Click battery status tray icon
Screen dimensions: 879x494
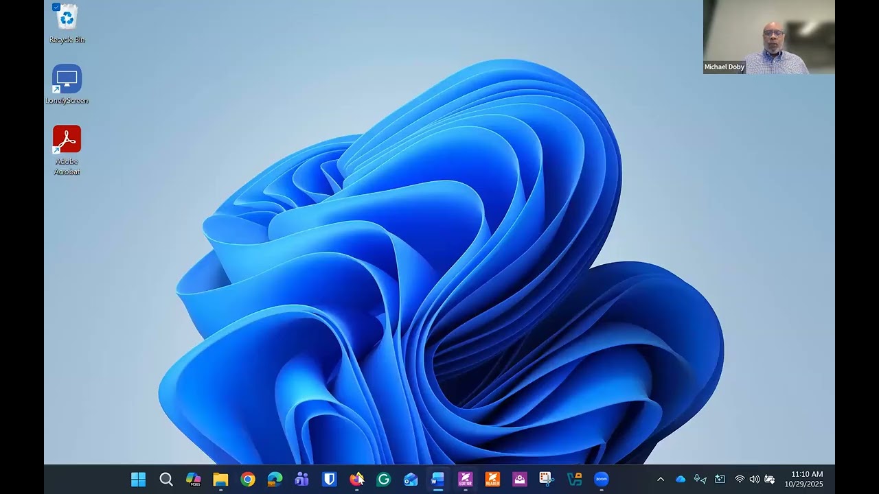point(770,480)
